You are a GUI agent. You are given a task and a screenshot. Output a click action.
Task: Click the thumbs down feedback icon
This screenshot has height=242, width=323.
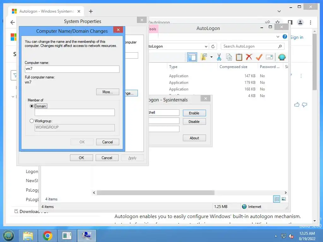304,105
